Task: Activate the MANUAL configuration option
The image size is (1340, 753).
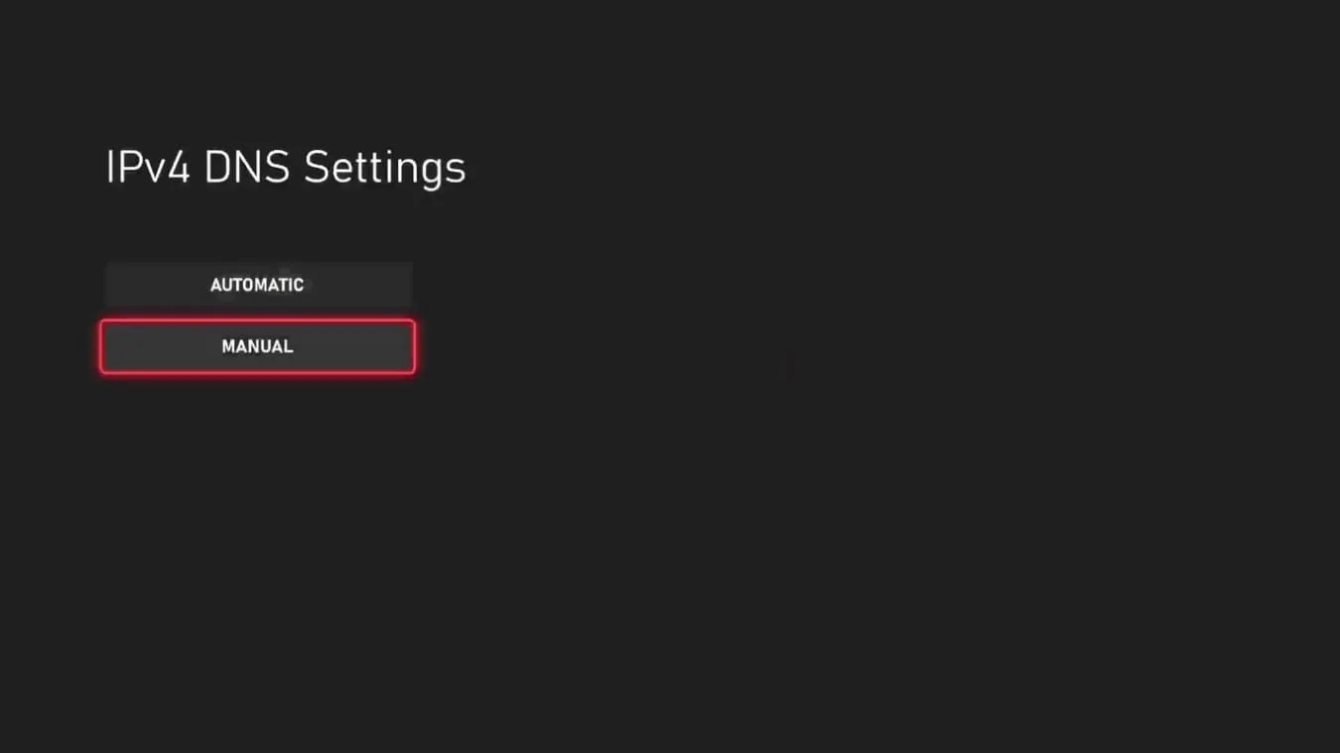Action: (x=256, y=346)
